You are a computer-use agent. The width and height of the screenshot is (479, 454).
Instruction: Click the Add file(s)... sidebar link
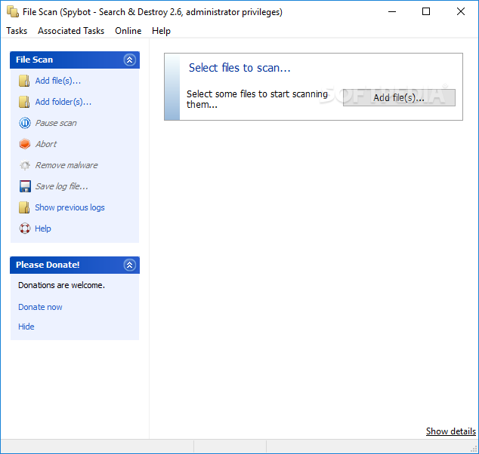click(x=58, y=81)
